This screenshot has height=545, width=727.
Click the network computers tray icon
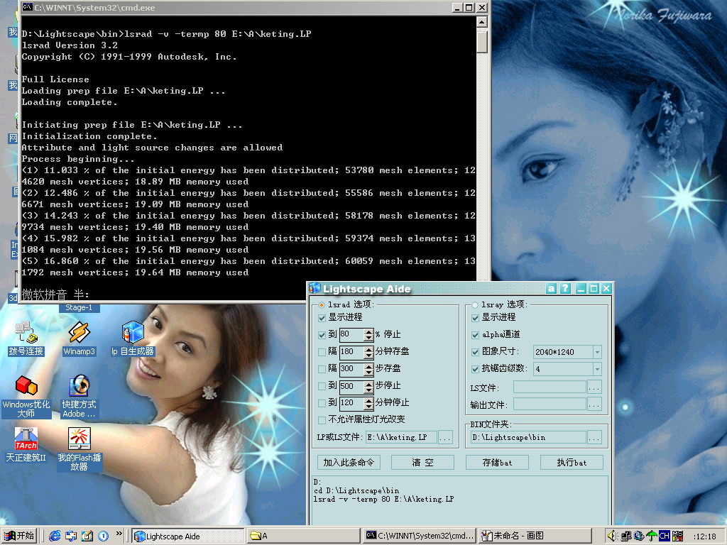coord(626,536)
